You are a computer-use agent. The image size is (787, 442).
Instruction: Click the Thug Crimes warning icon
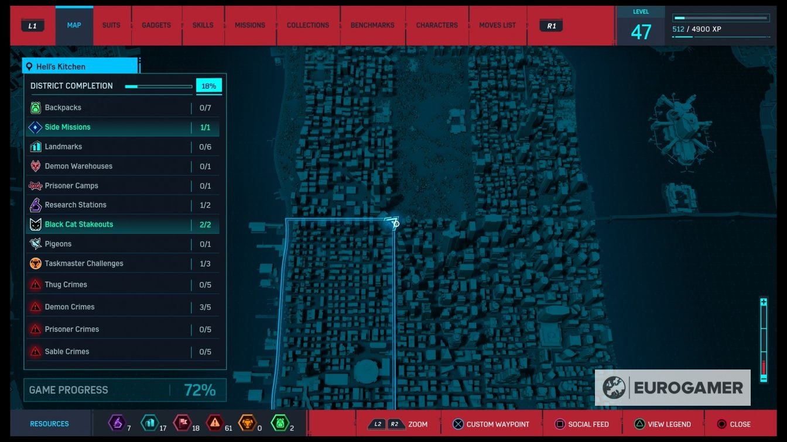(x=36, y=285)
